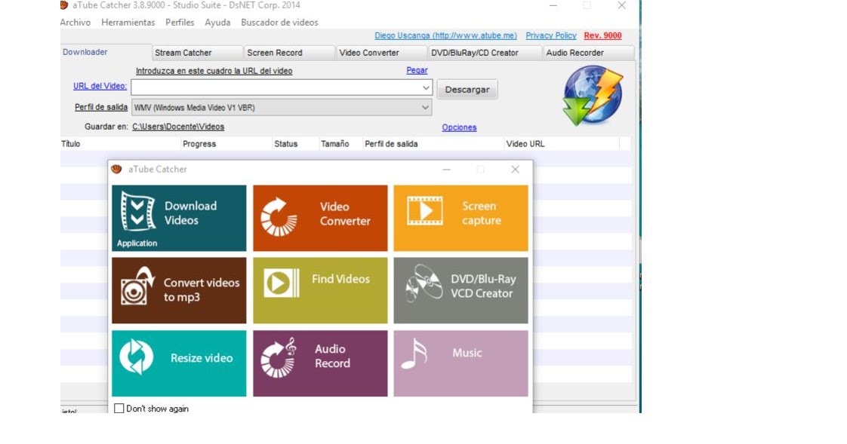Image resolution: width=847 pixels, height=444 pixels.
Task: Open the Download Videos tile
Action: pyautogui.click(x=179, y=218)
